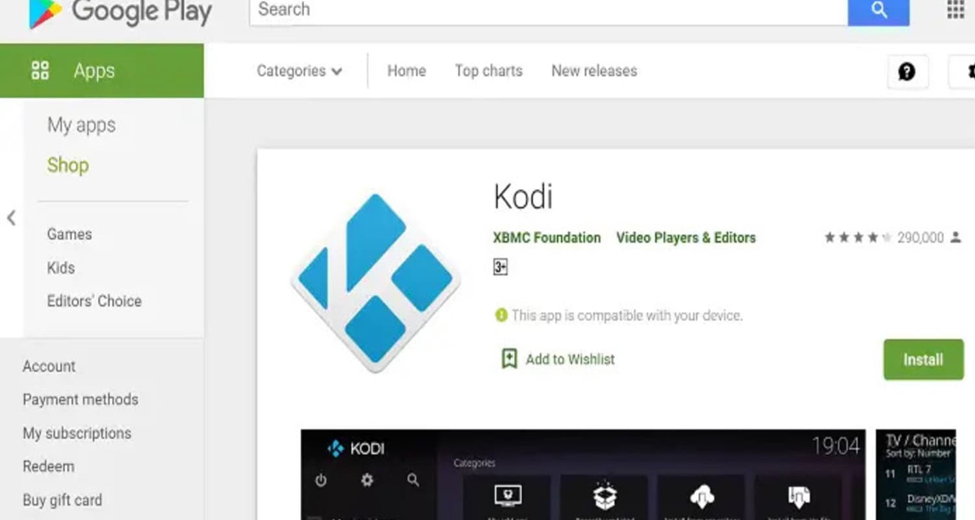
Task: Click the Add to Wishlist bookmark icon
Action: click(x=509, y=359)
